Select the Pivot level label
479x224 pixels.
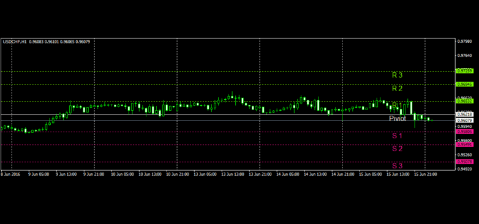coord(398,119)
